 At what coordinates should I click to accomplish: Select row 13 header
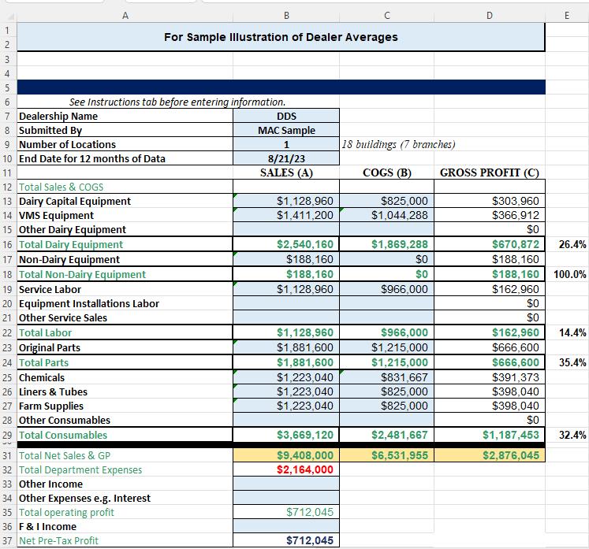[8, 201]
